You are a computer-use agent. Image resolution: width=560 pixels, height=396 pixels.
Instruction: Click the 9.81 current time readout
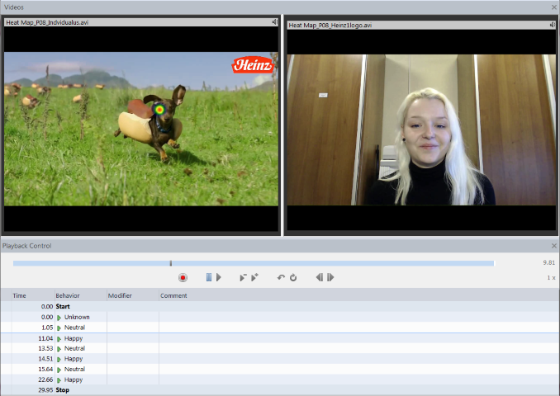pos(549,262)
